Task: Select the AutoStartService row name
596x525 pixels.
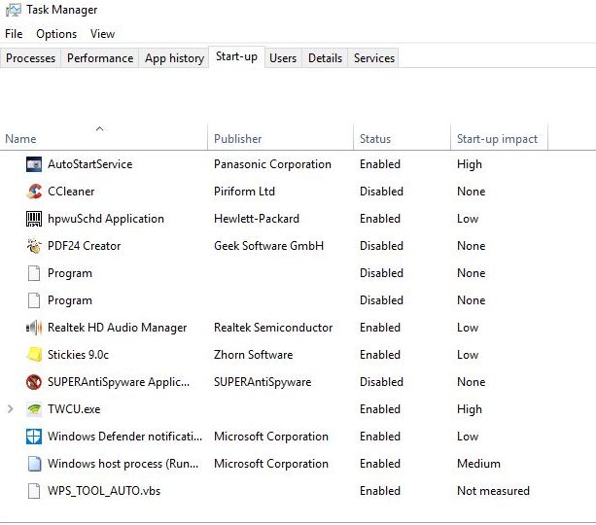Action: [x=90, y=164]
